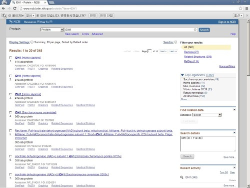
Task: Collapse the Find related data panel
Action: pos(234,110)
